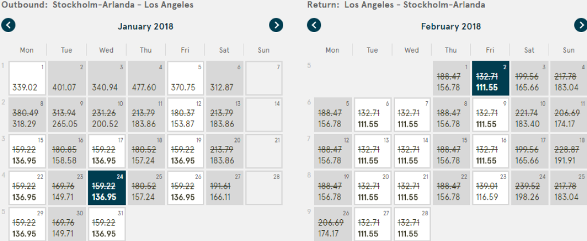587x241 pixels.
Task: Choose January 31 outbound fare
Action: point(106,224)
